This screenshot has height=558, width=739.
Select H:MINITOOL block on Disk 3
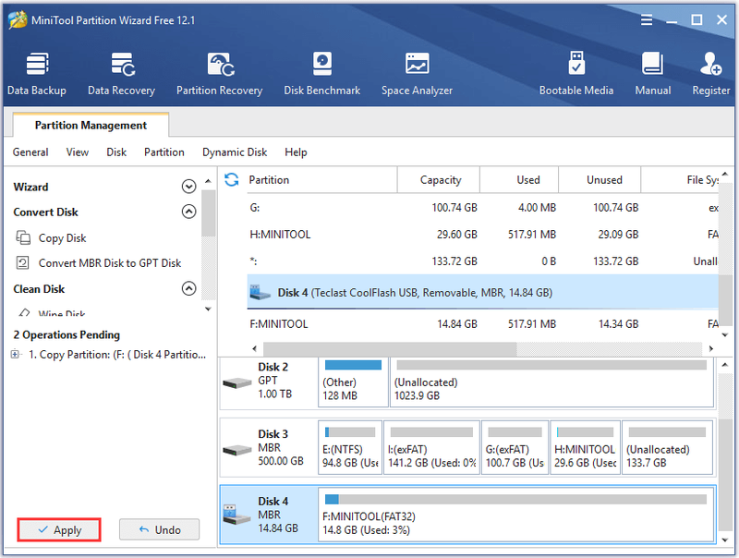pos(586,447)
